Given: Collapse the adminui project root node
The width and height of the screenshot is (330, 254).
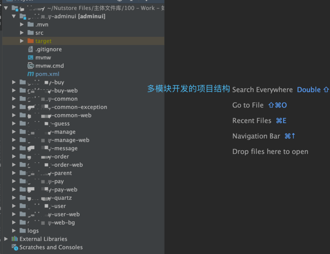Looking at the screenshot, I should 14,16.
